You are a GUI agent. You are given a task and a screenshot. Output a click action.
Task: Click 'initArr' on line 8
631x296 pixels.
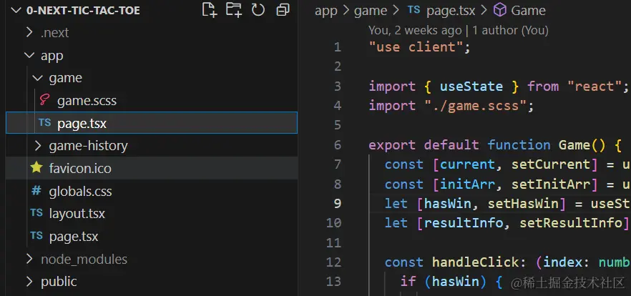point(467,184)
